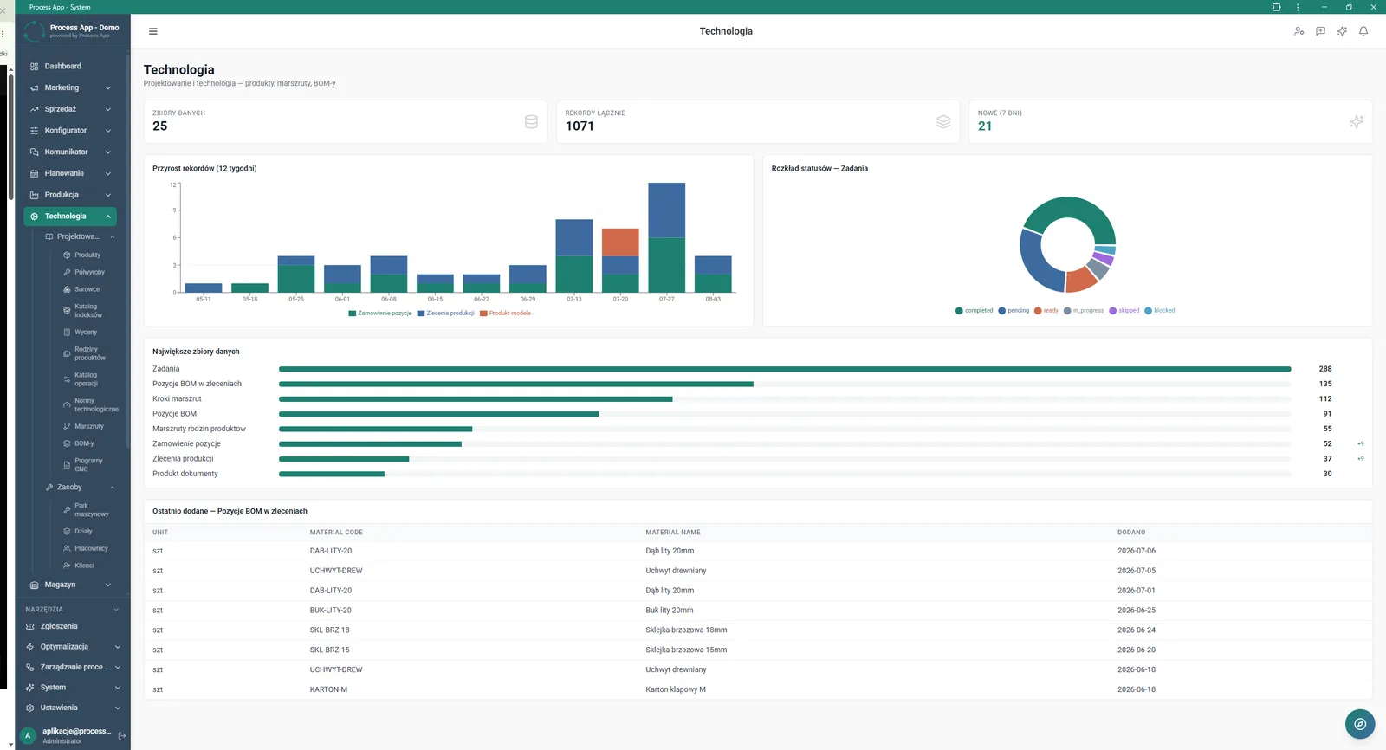1386x750 pixels.
Task: Click the Kroki marszrut bar
Action: coord(785,399)
